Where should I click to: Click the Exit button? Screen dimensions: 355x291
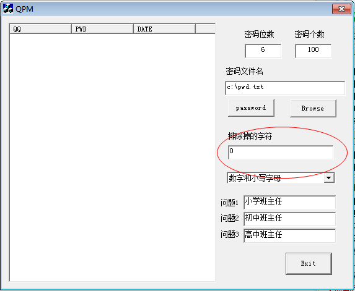pyautogui.click(x=309, y=263)
